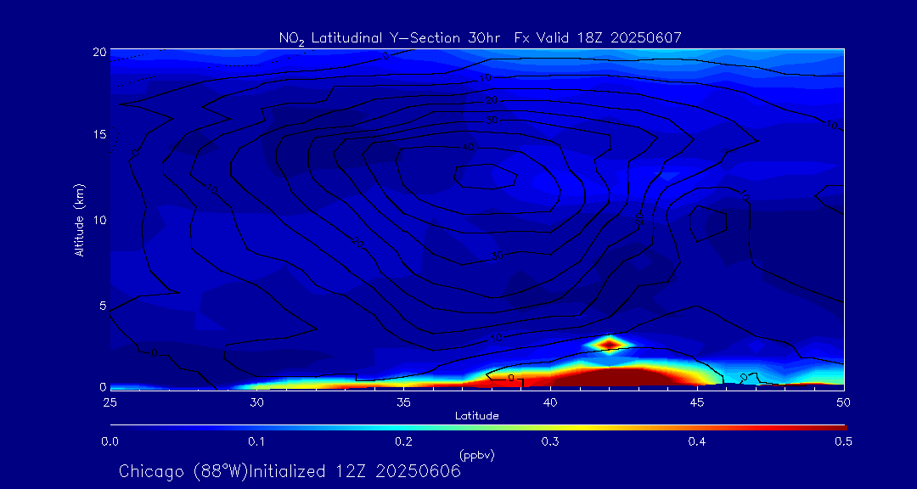Viewport: 917px width, 489px height.
Task: Click the "(ppbv)" units label under the color bar
Action: [x=477, y=456]
